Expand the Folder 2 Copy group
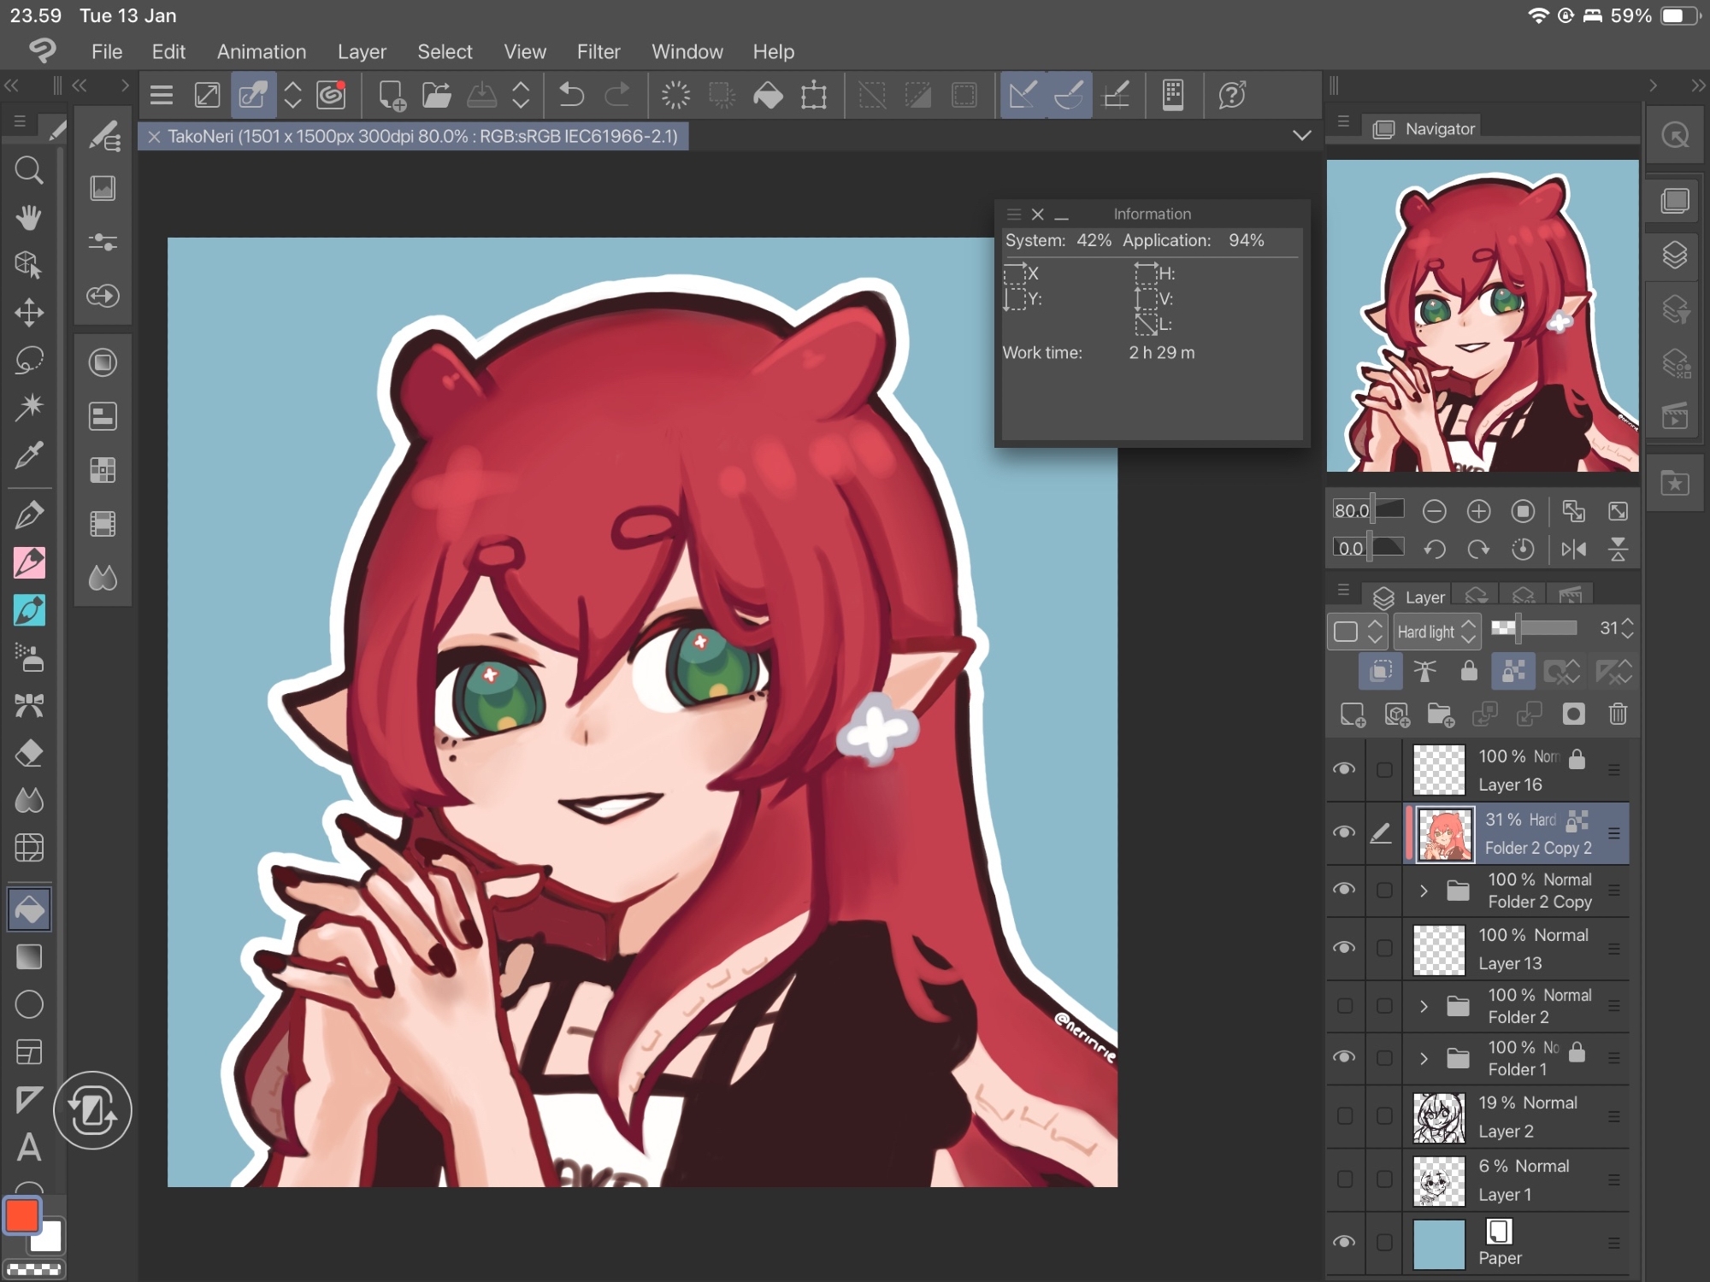1710x1282 pixels. click(x=1424, y=891)
